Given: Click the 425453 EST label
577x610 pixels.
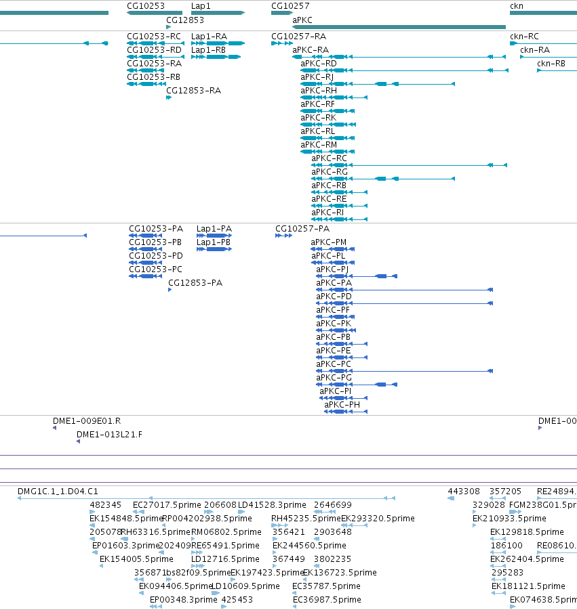Looking at the screenshot, I should click(x=237, y=599).
